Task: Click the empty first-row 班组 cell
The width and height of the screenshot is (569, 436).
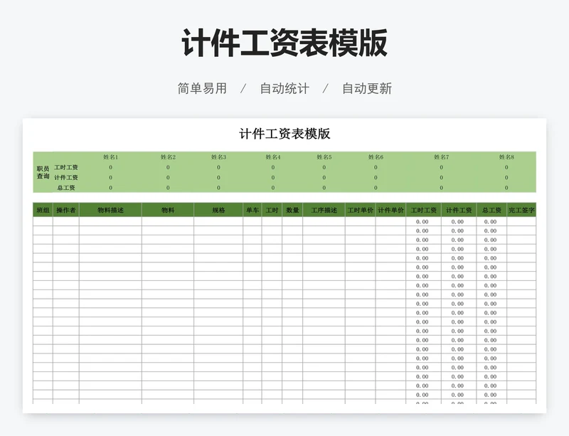Action: (x=43, y=221)
